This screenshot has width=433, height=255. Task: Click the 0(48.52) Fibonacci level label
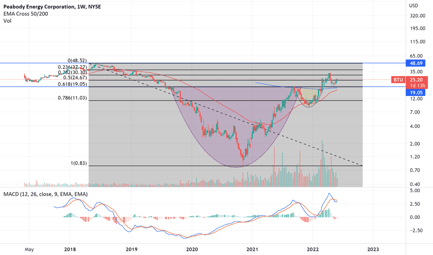77,60
